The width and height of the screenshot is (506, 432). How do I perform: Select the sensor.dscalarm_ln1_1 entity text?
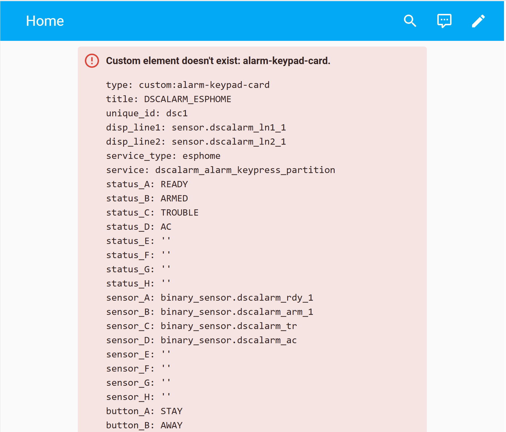click(x=228, y=127)
